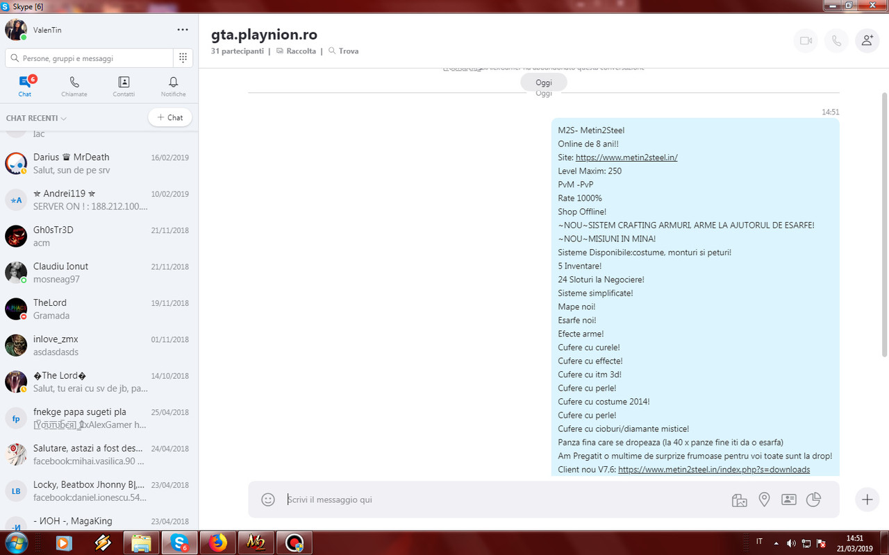Open the three-dot More menu beside ValenTin
The image size is (889, 555).
[x=183, y=30]
